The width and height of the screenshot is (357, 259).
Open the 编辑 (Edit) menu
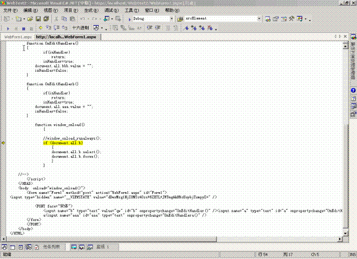[x=31, y=10]
